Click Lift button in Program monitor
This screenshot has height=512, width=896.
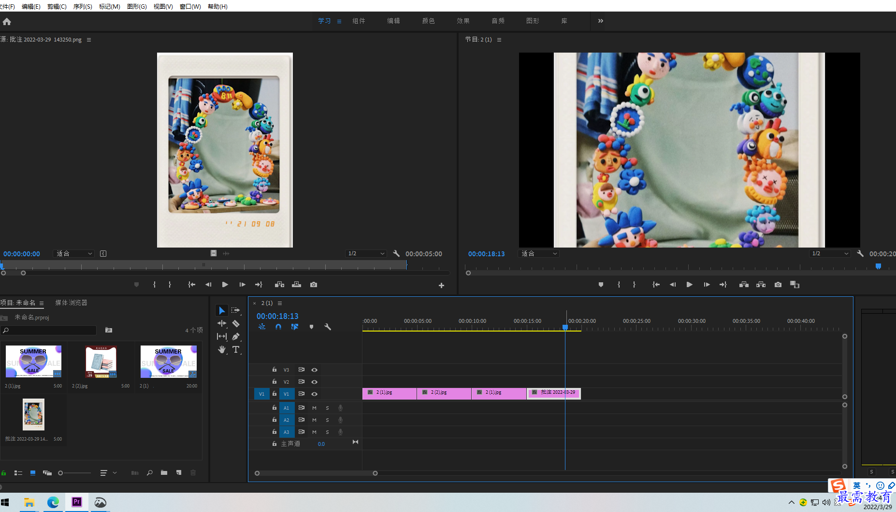(744, 285)
